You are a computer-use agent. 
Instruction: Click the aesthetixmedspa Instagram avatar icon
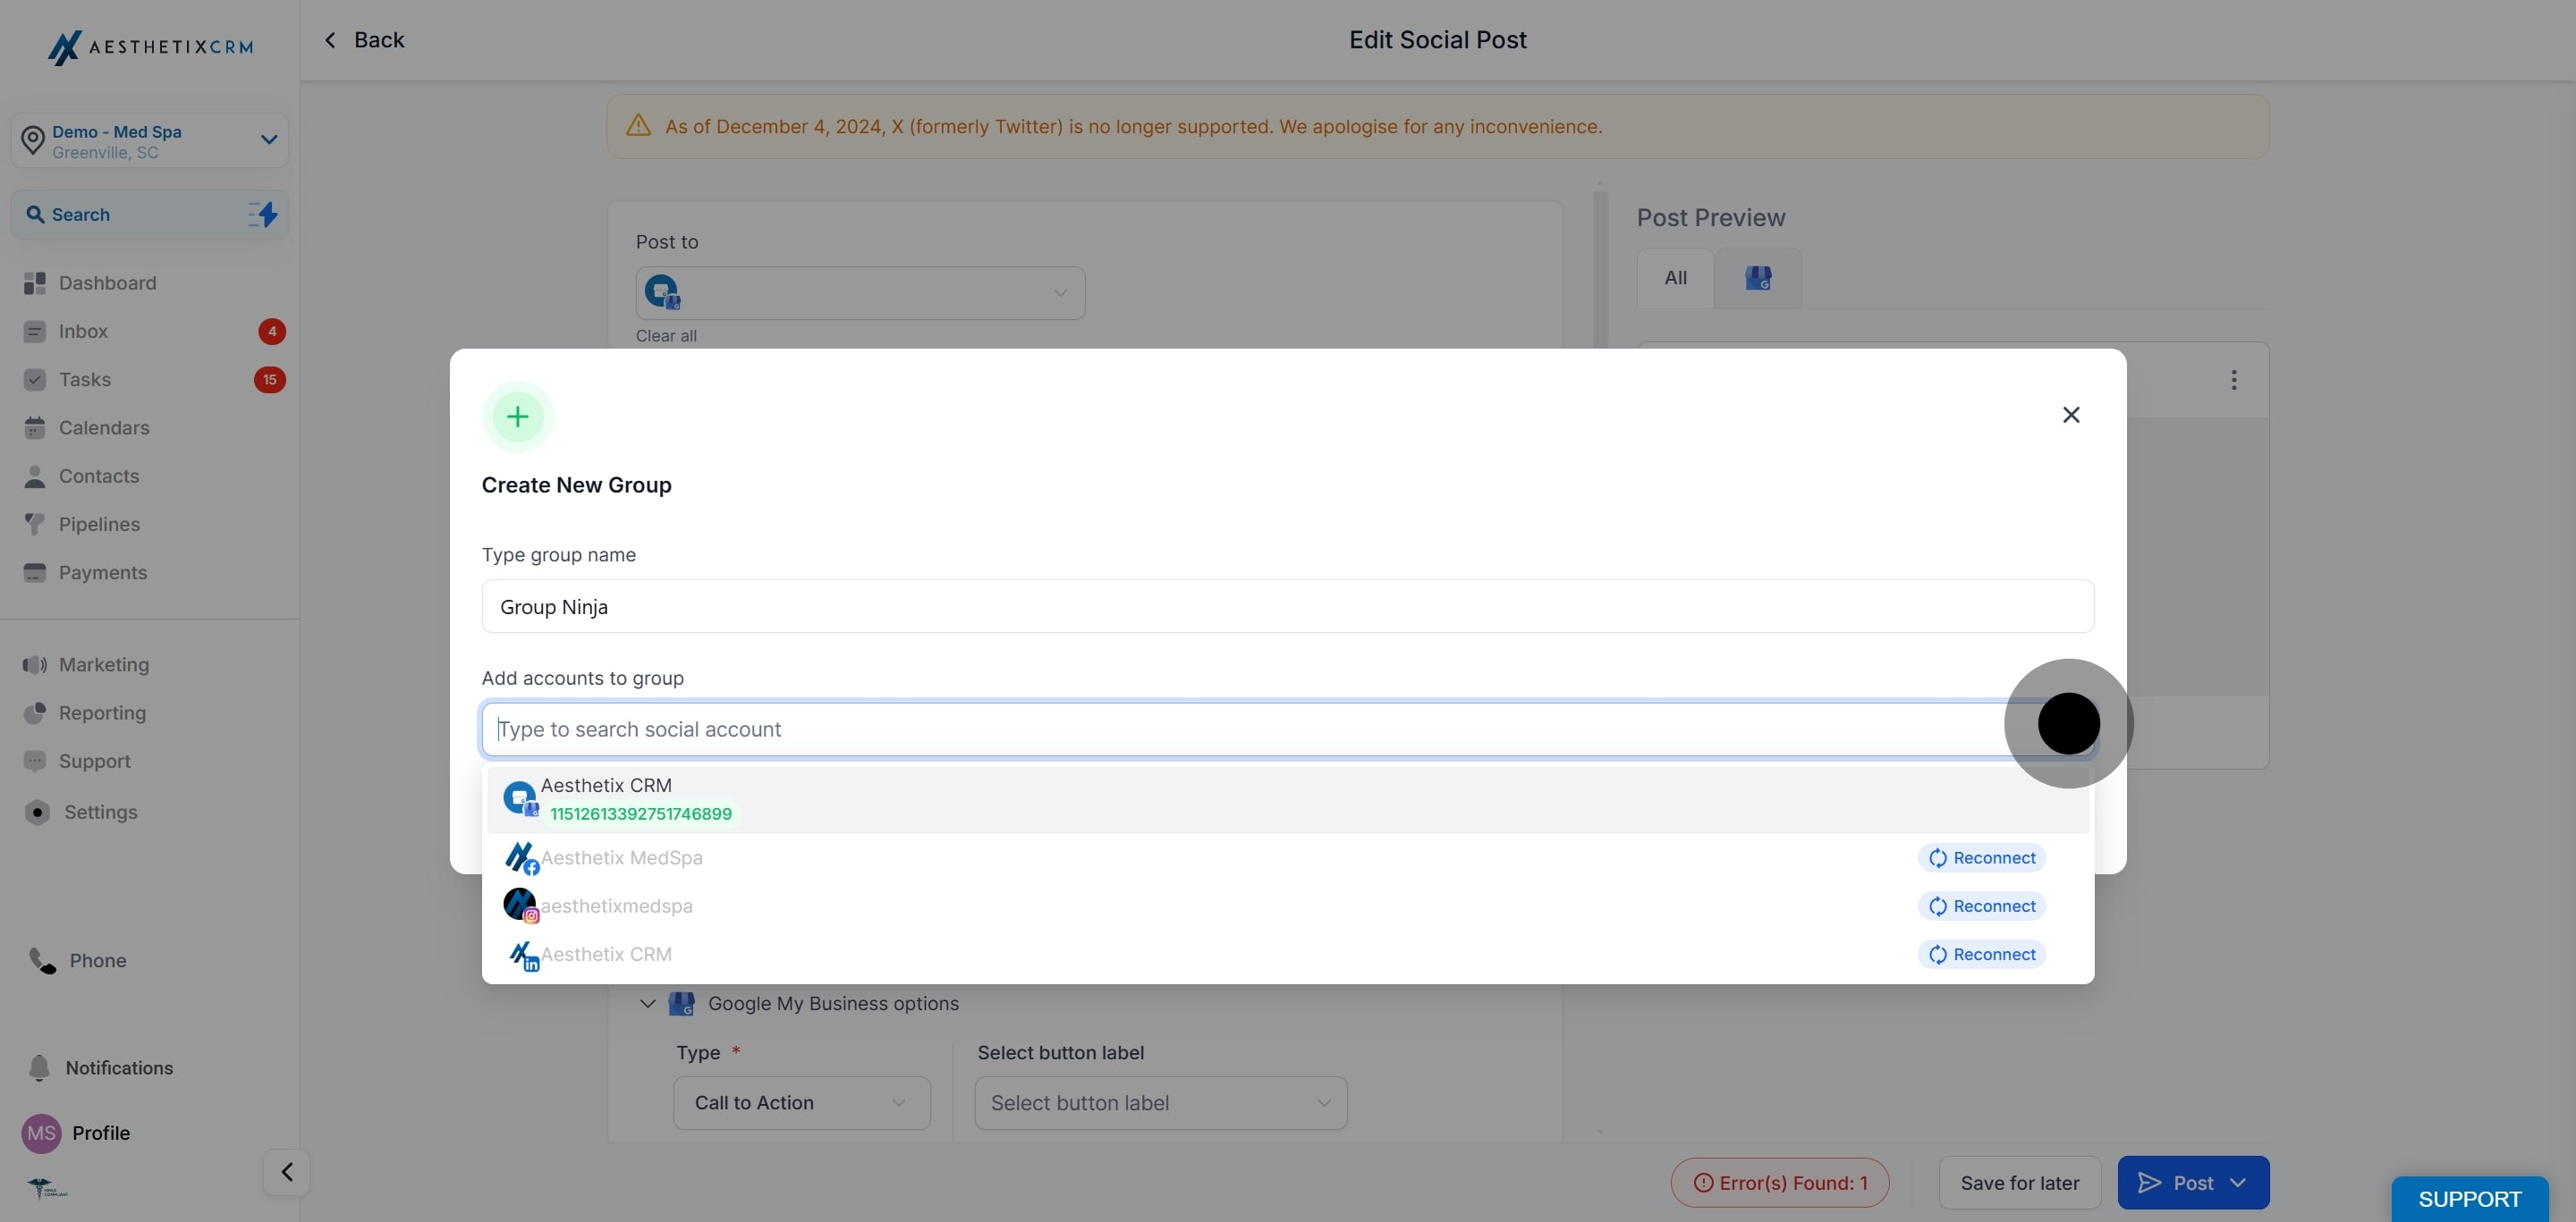pyautogui.click(x=521, y=906)
